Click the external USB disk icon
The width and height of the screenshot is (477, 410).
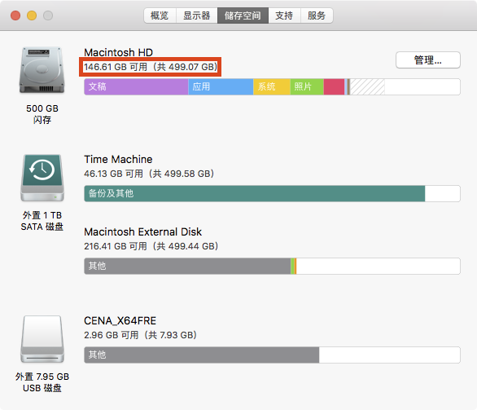[x=42, y=339]
